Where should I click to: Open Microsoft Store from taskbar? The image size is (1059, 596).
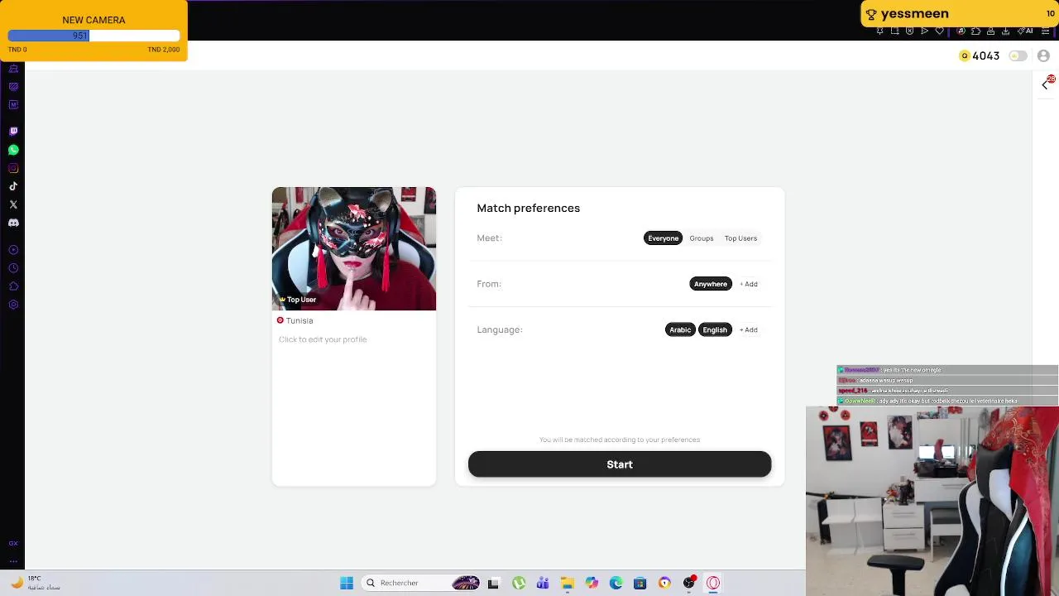point(640,583)
